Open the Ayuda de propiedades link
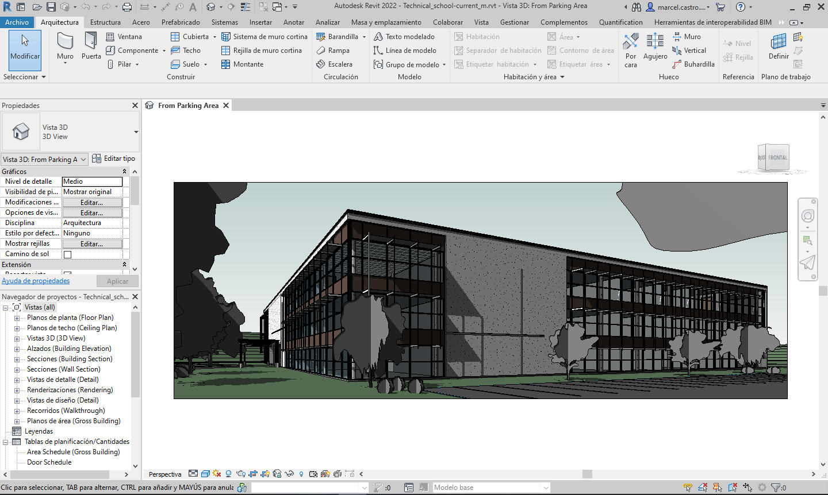 (36, 281)
